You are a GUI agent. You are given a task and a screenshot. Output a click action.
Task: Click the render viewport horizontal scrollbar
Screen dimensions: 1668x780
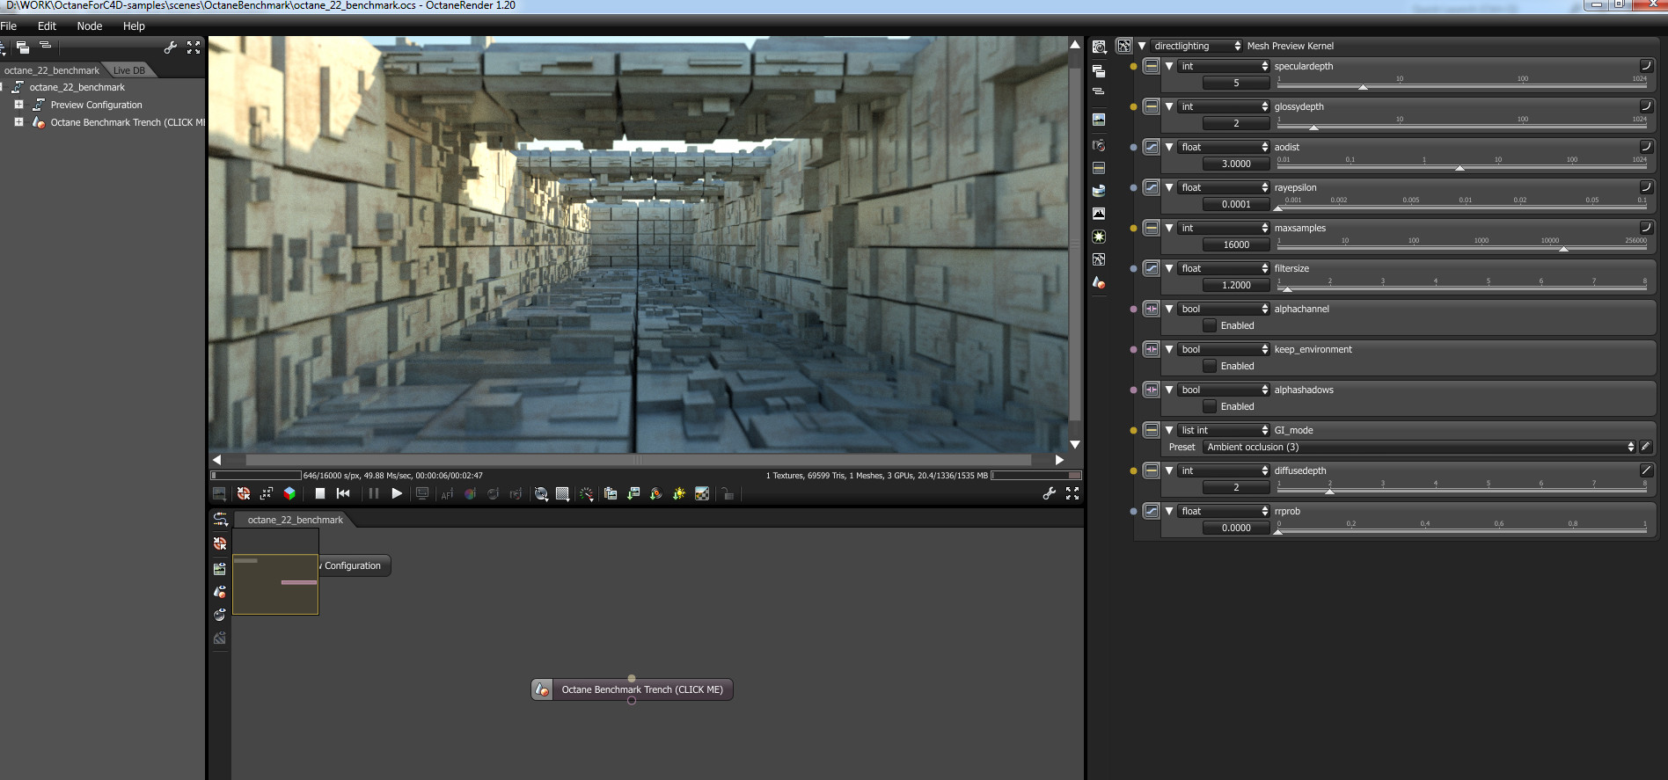tap(638, 460)
